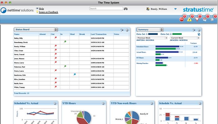Sort by the Absent column header
This screenshot has width=218, height=124.
[42, 34]
